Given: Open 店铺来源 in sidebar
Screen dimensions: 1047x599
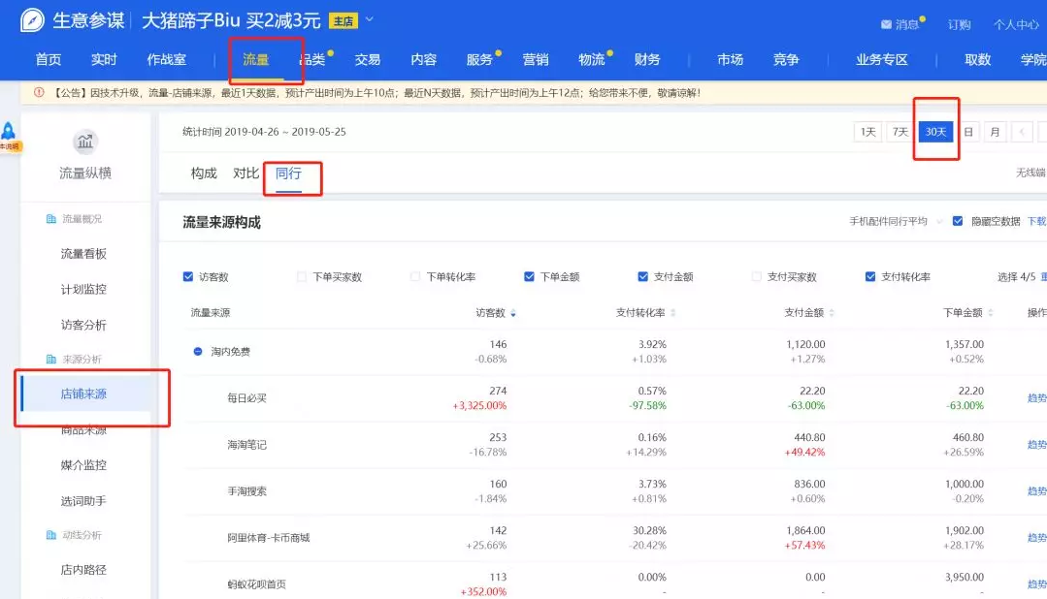Looking at the screenshot, I should pyautogui.click(x=83, y=394).
